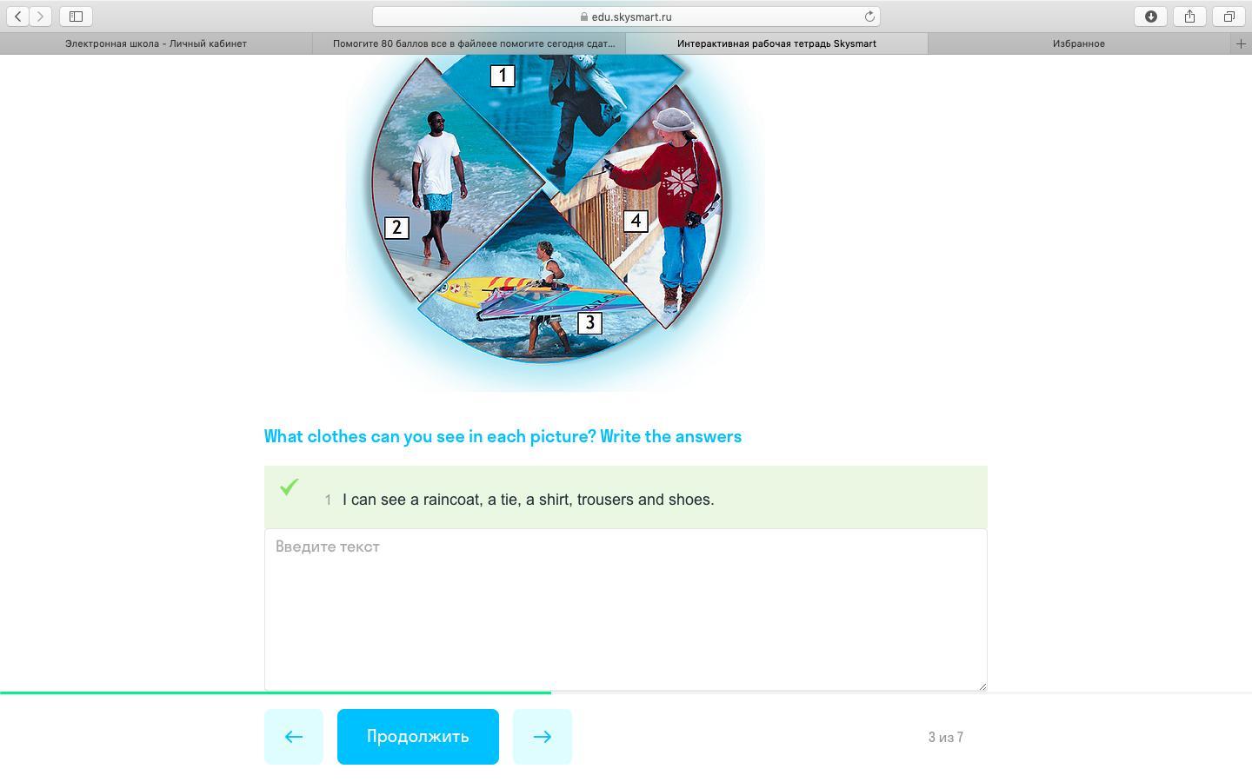Viewport: 1252px width, 782px height.
Task: Go to next exercise with right arrow
Action: coord(543,737)
